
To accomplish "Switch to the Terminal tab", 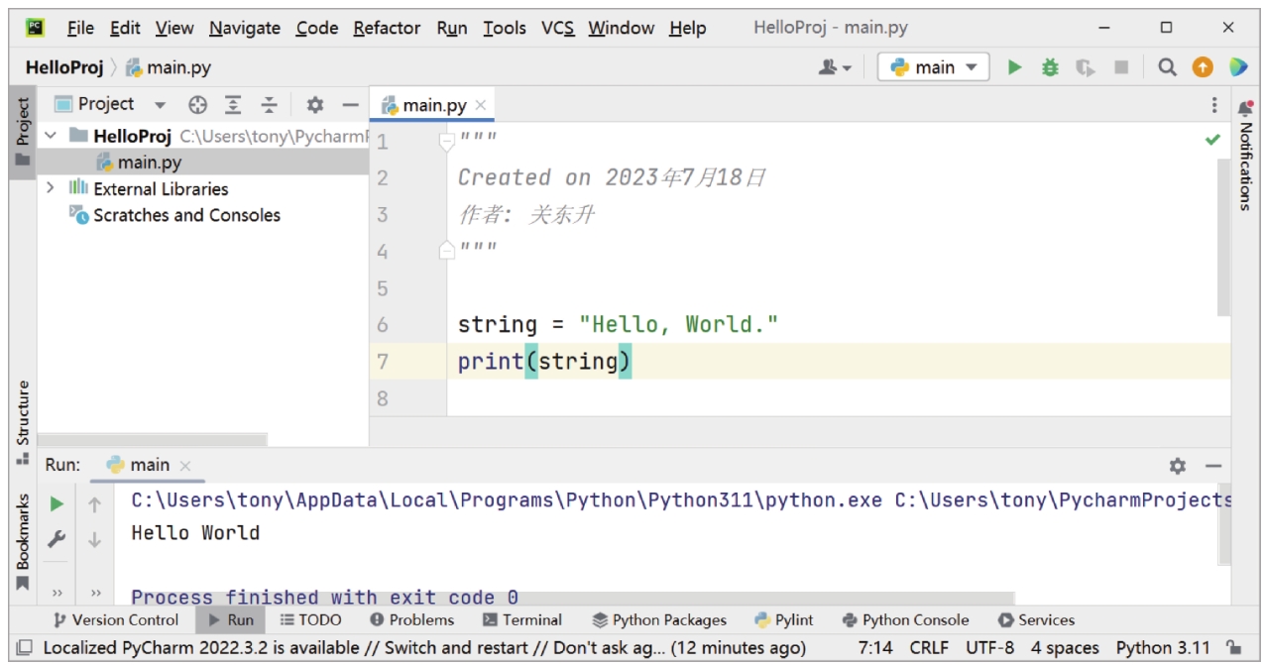I will [x=521, y=619].
